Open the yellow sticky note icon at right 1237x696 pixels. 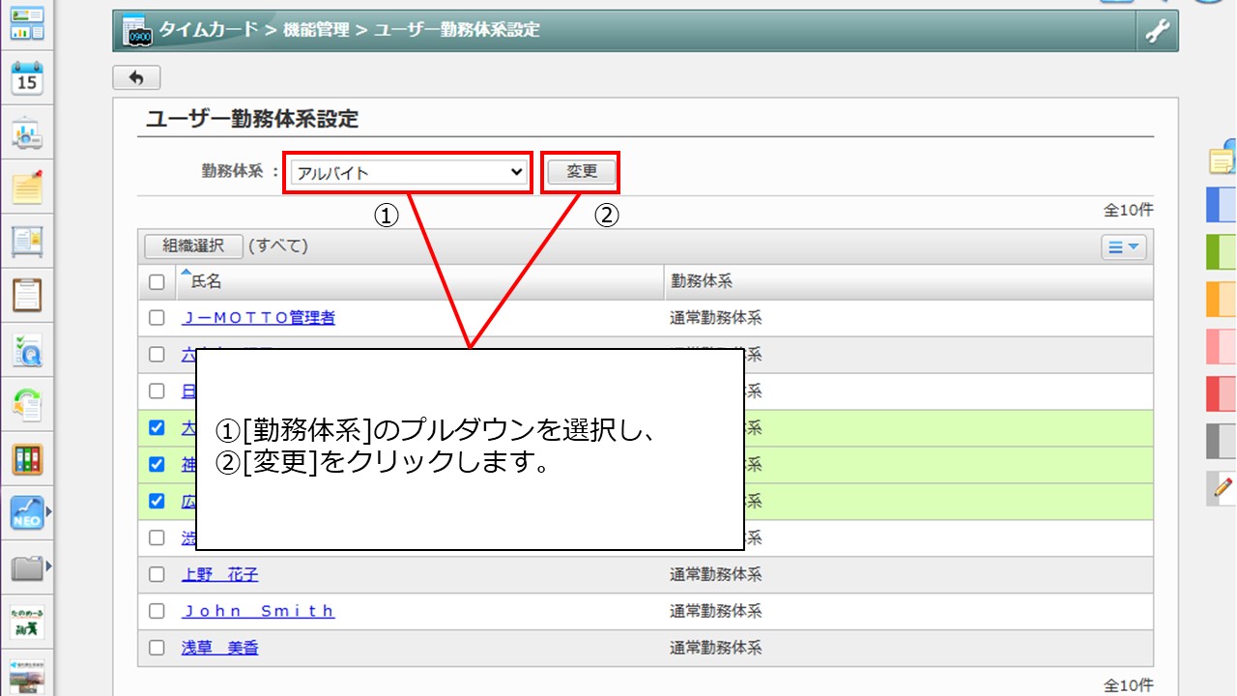pyautogui.click(x=1223, y=159)
